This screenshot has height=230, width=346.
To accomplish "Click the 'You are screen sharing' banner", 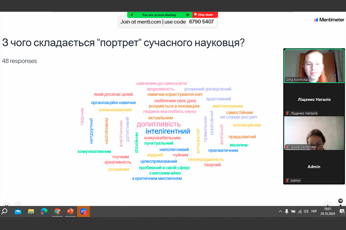I will click(x=159, y=15).
